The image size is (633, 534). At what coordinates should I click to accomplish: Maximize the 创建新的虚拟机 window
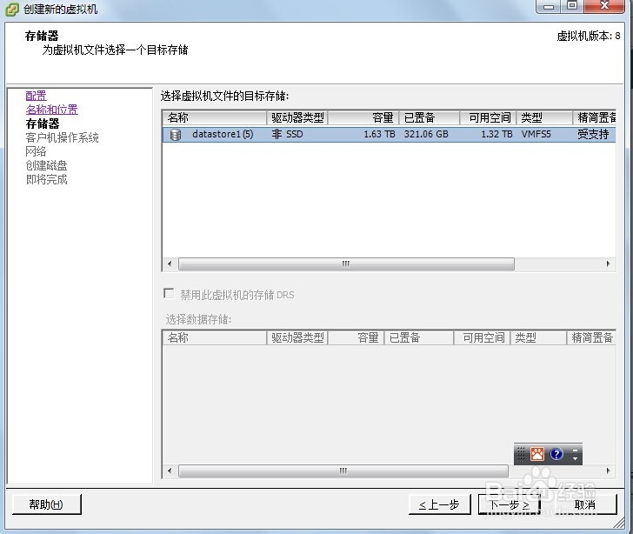pyautogui.click(x=571, y=6)
